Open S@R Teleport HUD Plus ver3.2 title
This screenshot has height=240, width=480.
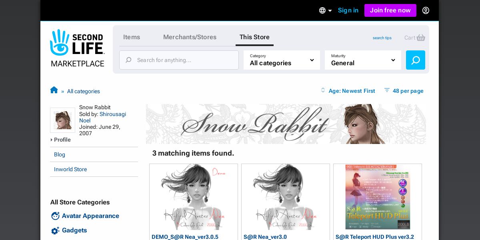pos(375,237)
